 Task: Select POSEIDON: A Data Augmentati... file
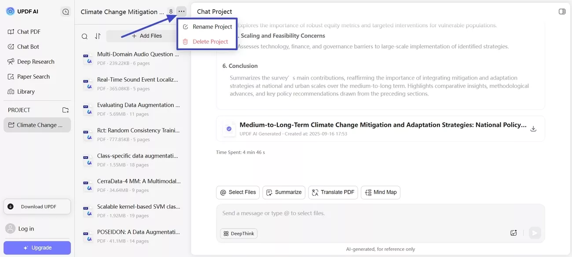pos(132,236)
